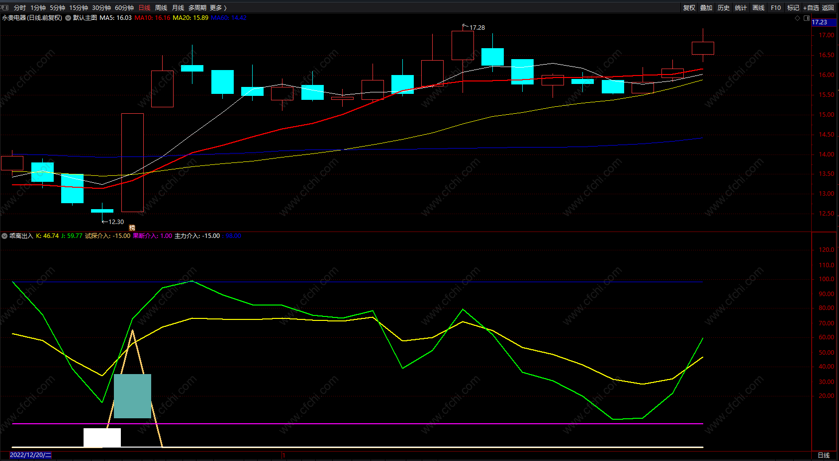The image size is (839, 461).
Task: Expand the 更多 periods menu
Action: pos(218,7)
